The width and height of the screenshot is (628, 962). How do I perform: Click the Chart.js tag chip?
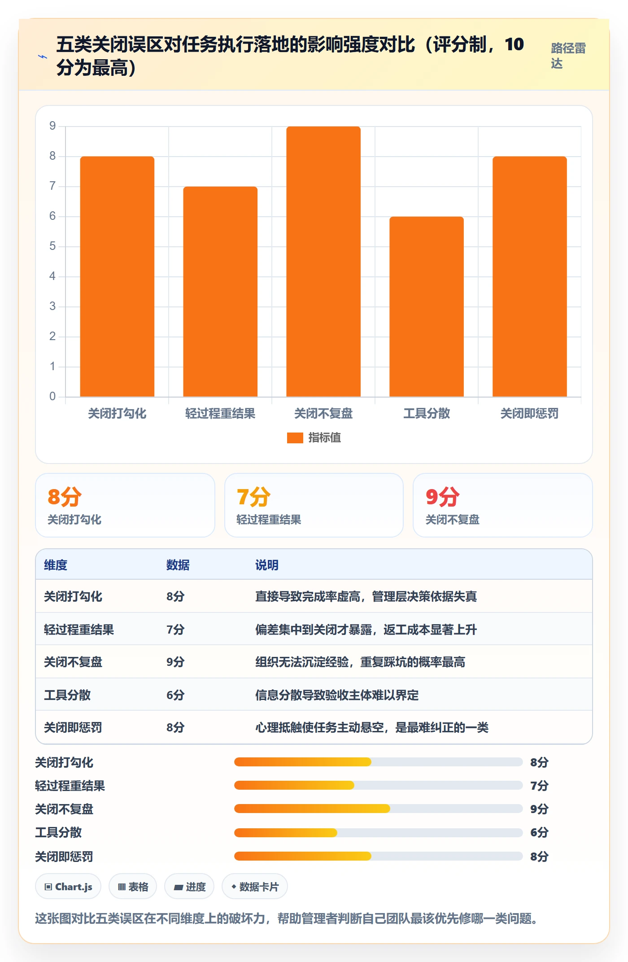point(68,887)
